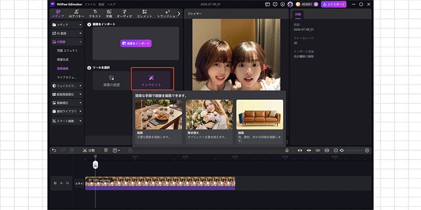The height and width of the screenshot is (210, 421).
Task: Toggle the third link chain icon
Action: pos(318,151)
